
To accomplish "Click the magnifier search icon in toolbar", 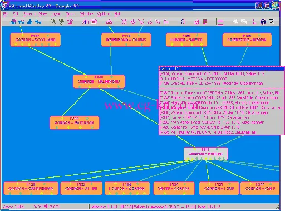I will pos(53,22).
